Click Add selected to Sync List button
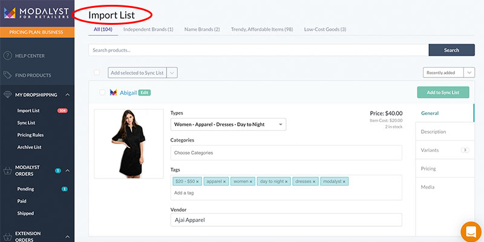Viewport: 484px width, 242px height. coord(137,73)
